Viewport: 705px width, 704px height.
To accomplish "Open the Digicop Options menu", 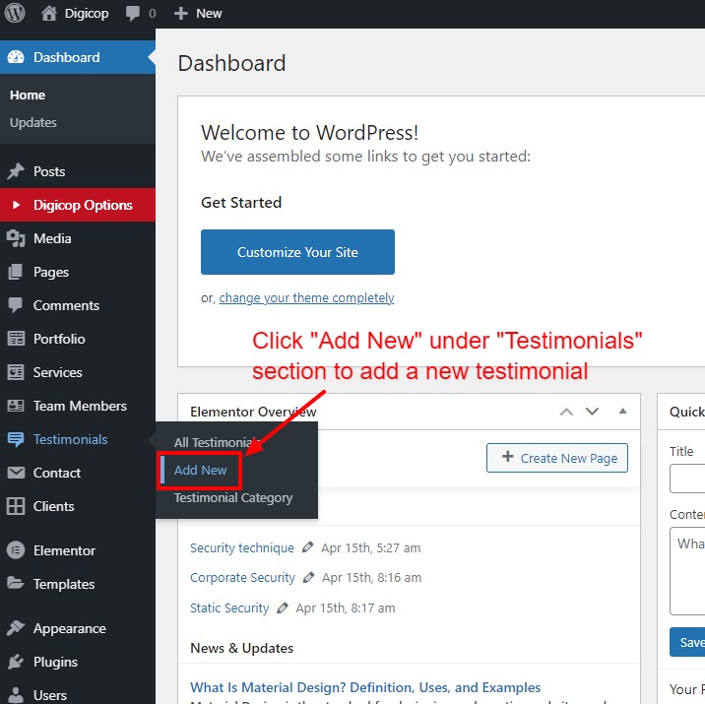I will (x=83, y=205).
